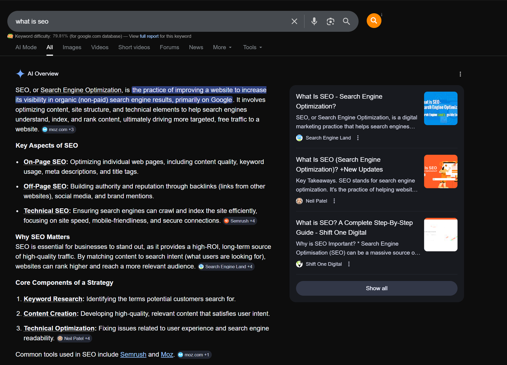Expand the More dropdown in the search tabs
507x365 pixels.
point(222,47)
